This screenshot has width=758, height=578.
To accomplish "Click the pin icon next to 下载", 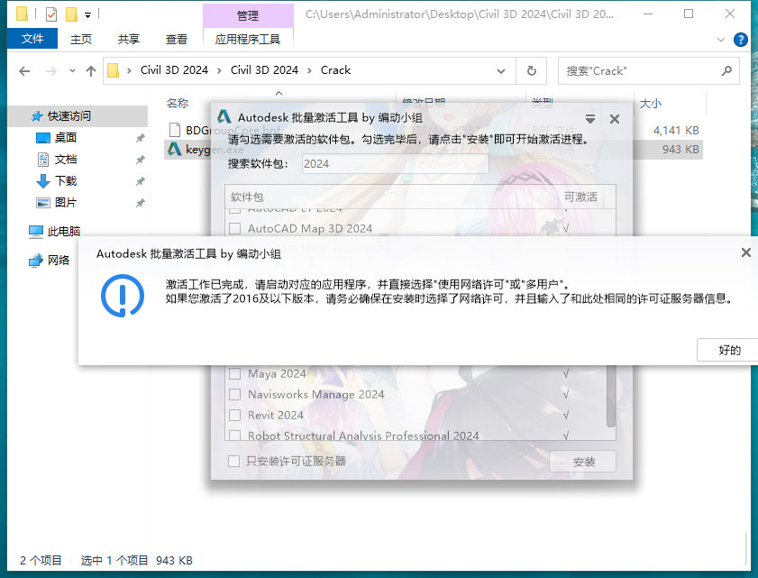I will (x=141, y=181).
